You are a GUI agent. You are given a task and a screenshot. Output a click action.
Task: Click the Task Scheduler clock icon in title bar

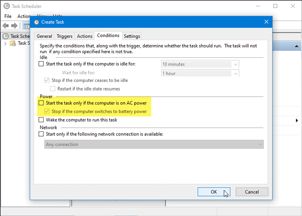[6, 6]
